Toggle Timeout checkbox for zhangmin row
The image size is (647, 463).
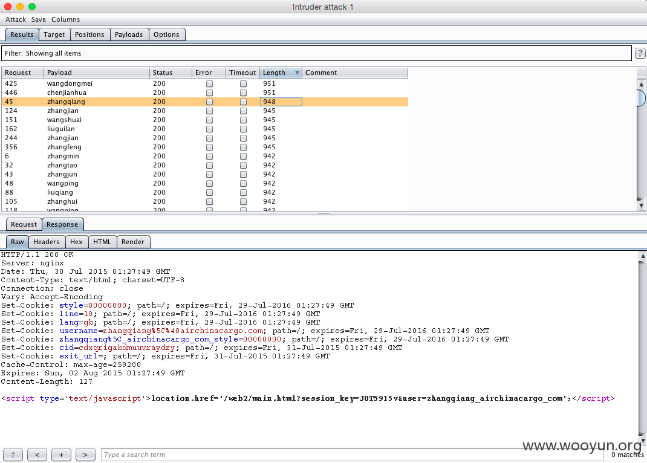coord(244,157)
